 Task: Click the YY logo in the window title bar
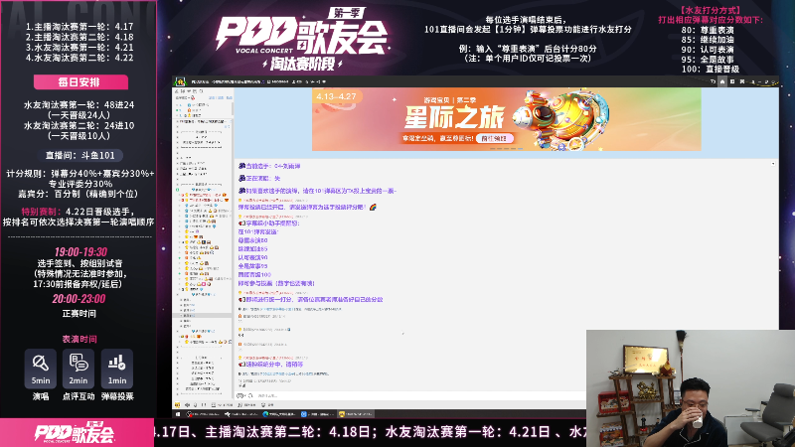pyautogui.click(x=180, y=81)
